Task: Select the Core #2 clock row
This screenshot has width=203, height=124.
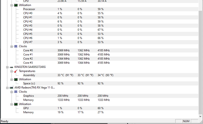Action: 111,59
